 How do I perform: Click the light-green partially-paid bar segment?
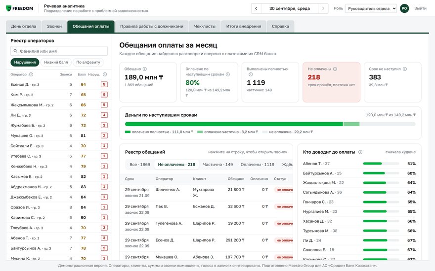(351, 124)
